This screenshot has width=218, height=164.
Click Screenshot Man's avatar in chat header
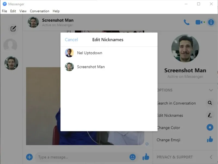33,22
